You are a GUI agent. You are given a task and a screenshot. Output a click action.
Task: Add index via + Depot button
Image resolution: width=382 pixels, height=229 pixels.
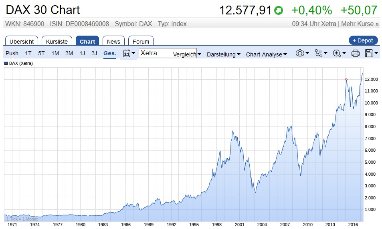point(363,40)
